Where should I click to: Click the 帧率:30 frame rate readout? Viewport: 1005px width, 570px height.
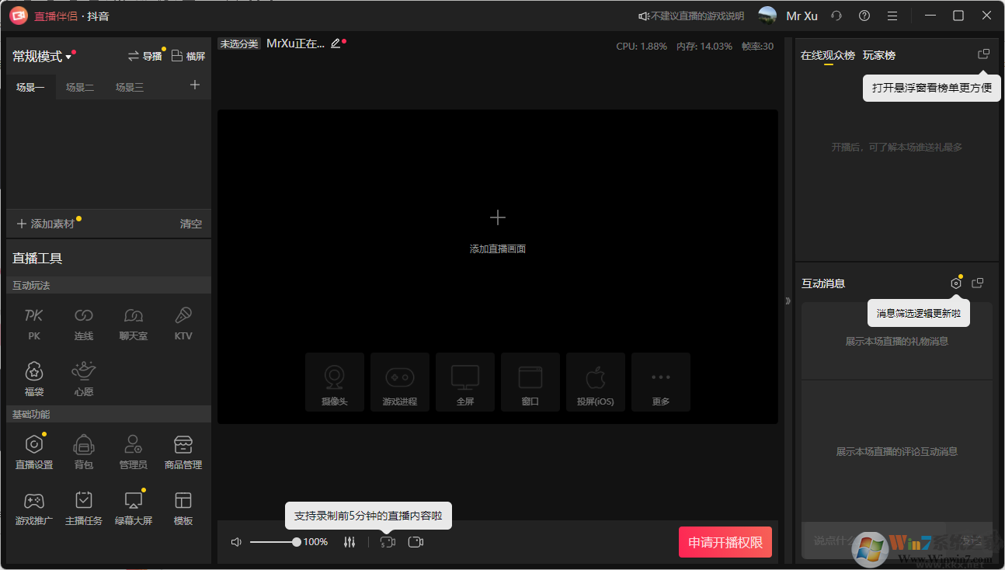(x=758, y=46)
